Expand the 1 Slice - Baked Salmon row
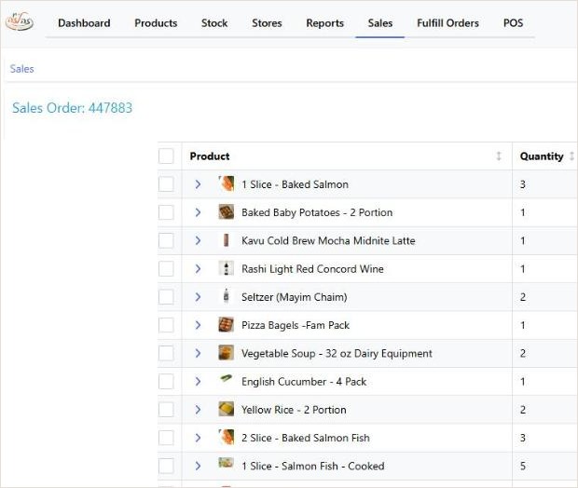The width and height of the screenshot is (578, 488). click(x=198, y=184)
